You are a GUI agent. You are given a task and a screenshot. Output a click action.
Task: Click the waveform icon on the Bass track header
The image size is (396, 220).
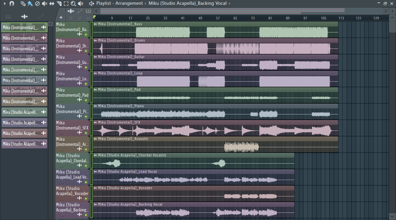[80, 34]
